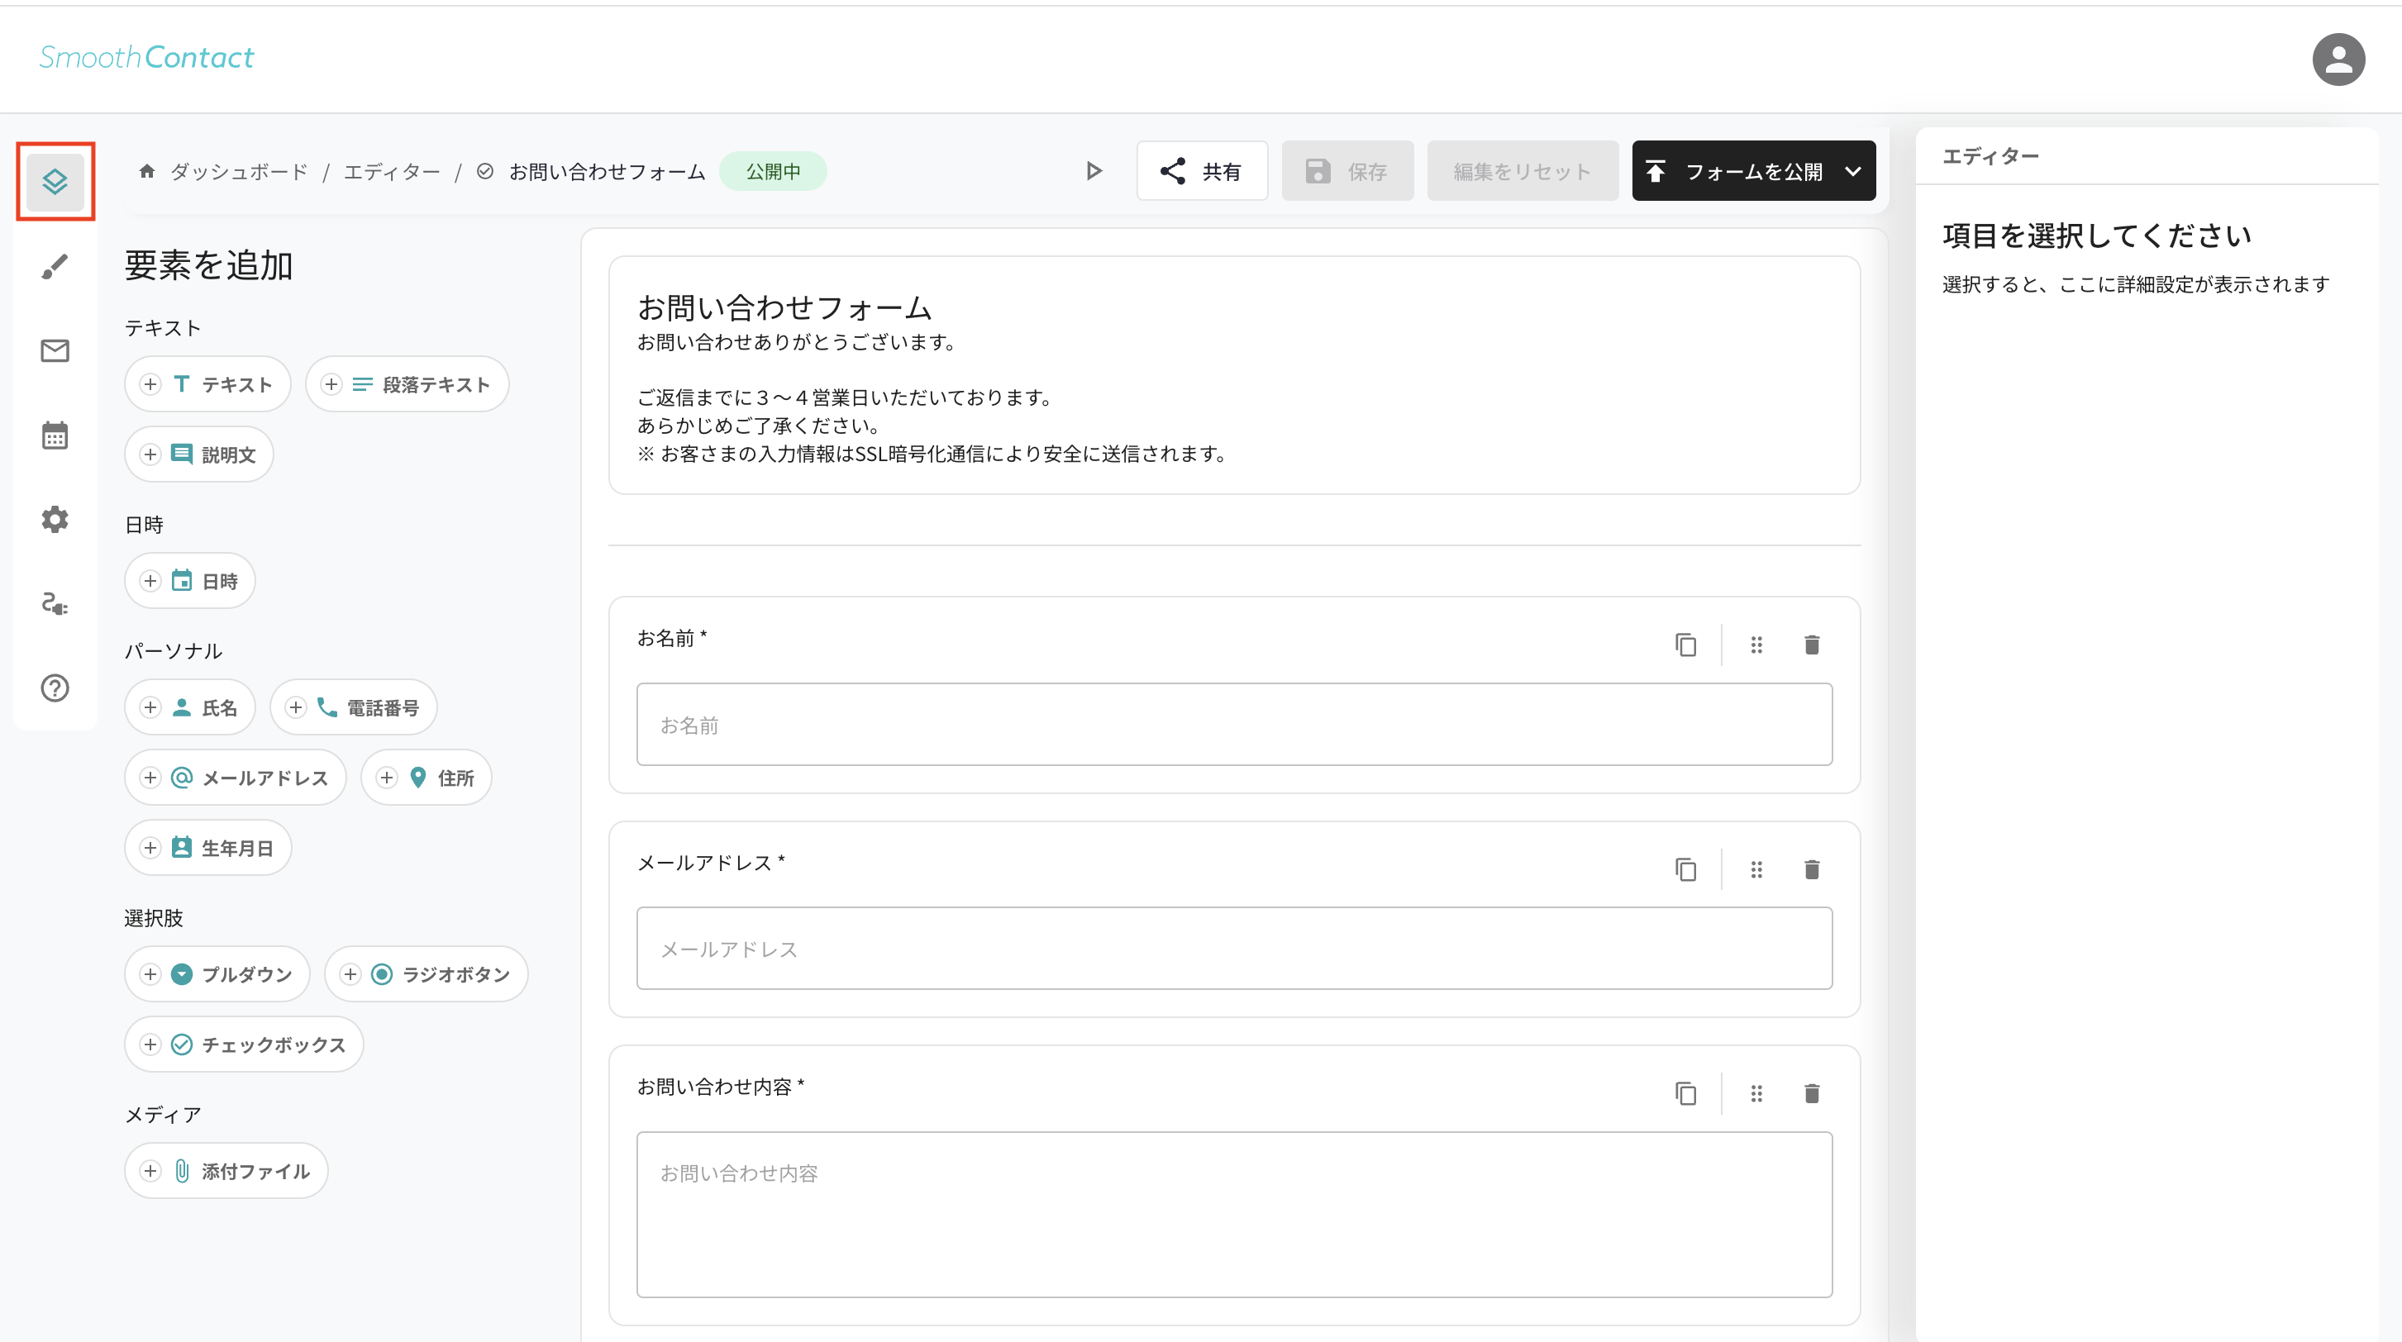The width and height of the screenshot is (2402, 1342).
Task: Add a テキスト element
Action: pos(207,384)
